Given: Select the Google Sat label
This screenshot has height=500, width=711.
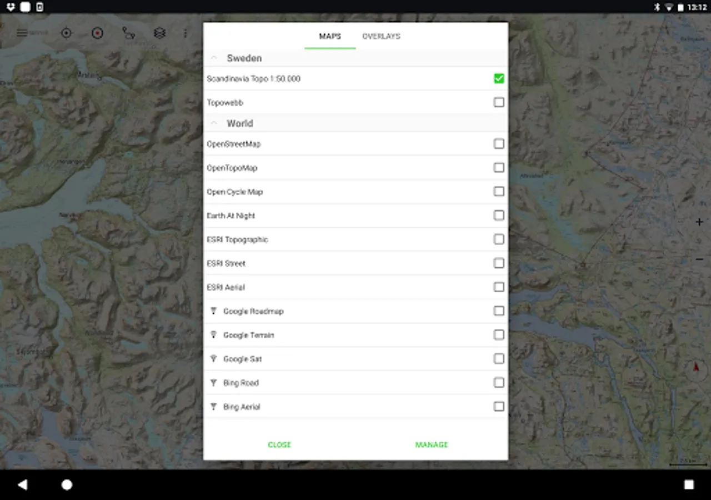Looking at the screenshot, I should click(x=242, y=359).
